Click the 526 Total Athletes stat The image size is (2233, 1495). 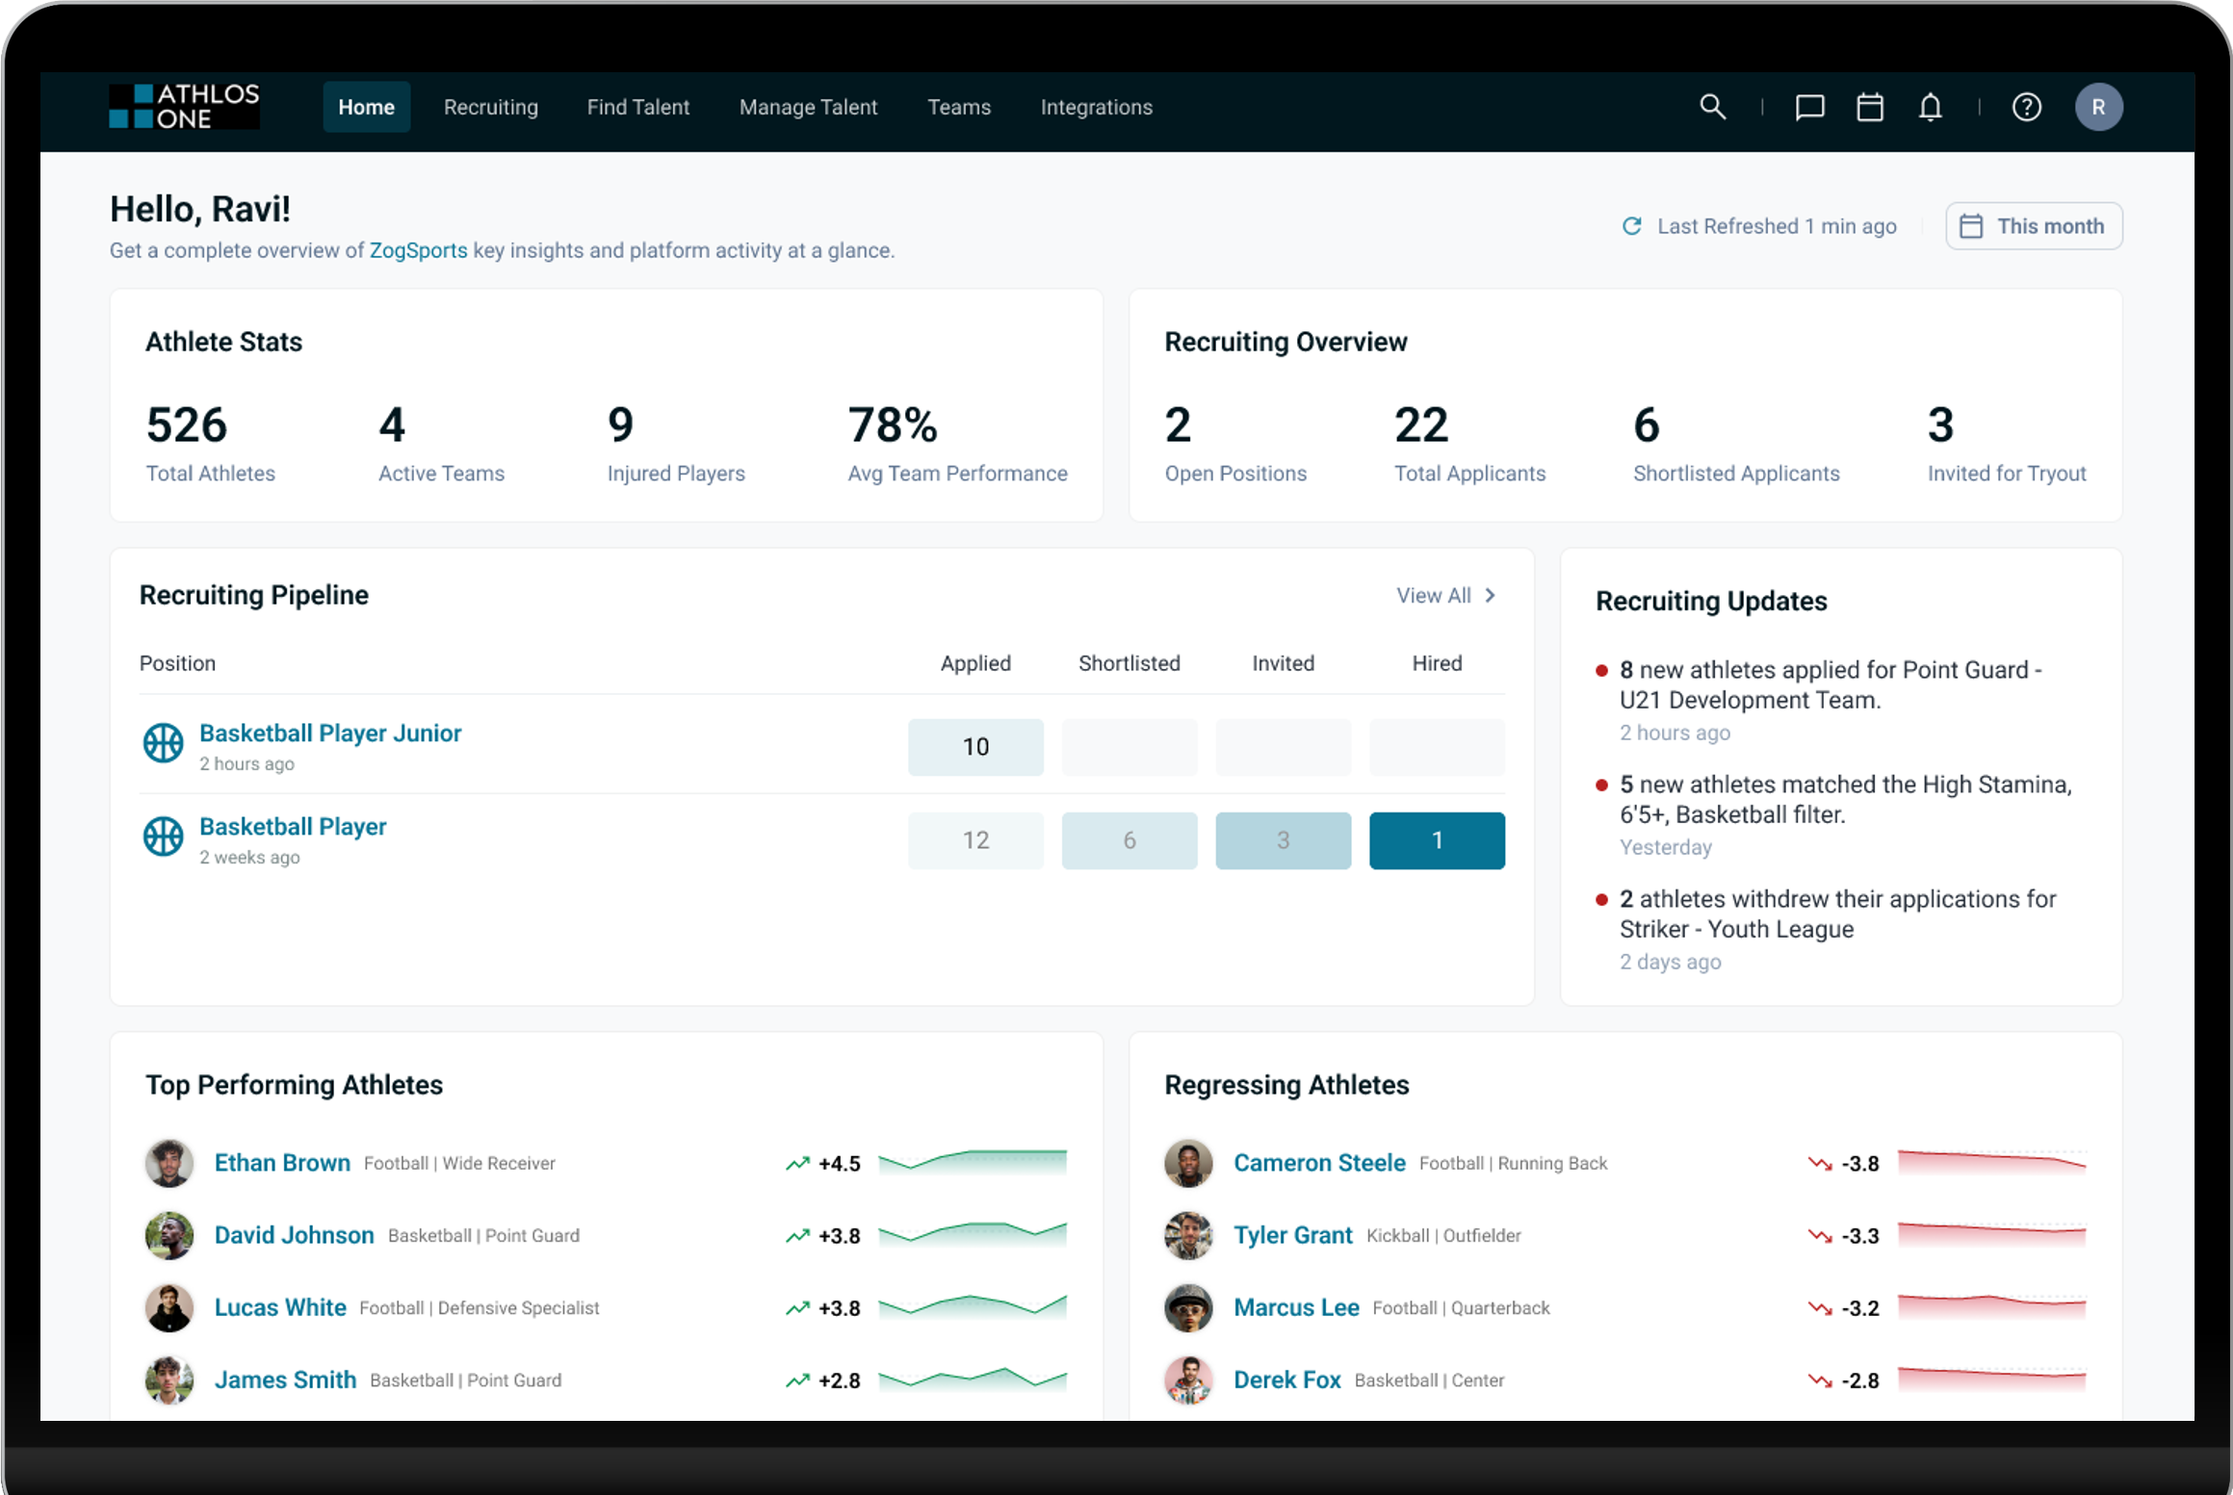click(x=210, y=443)
